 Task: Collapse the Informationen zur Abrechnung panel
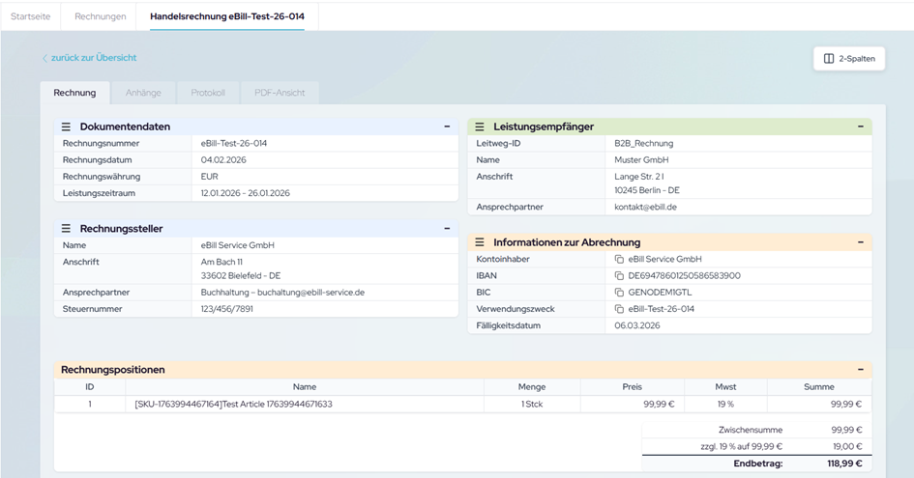point(860,242)
